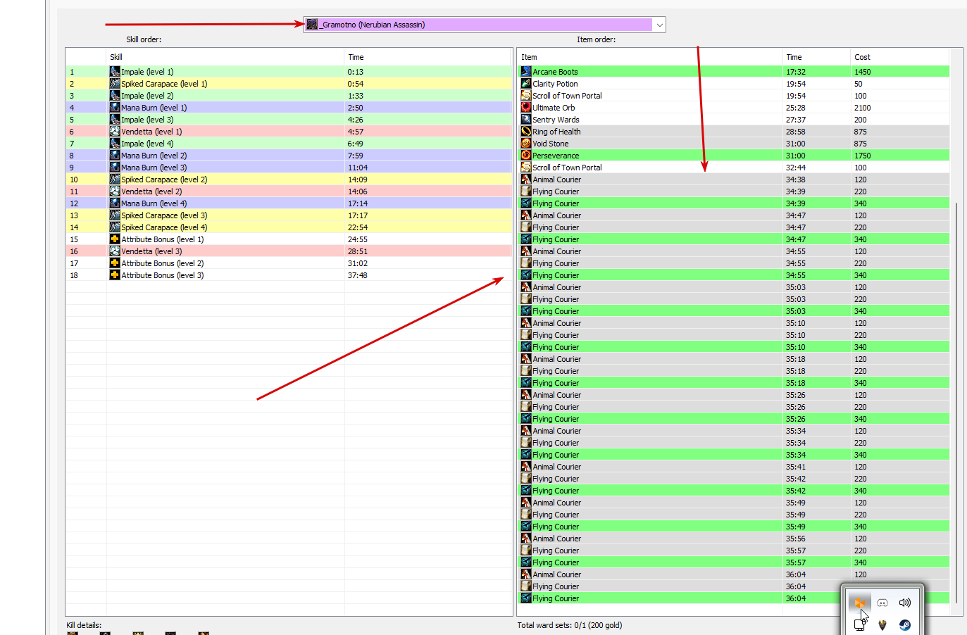Select the Sentry Wards row
The height and width of the screenshot is (635, 967).
pyautogui.click(x=733, y=120)
